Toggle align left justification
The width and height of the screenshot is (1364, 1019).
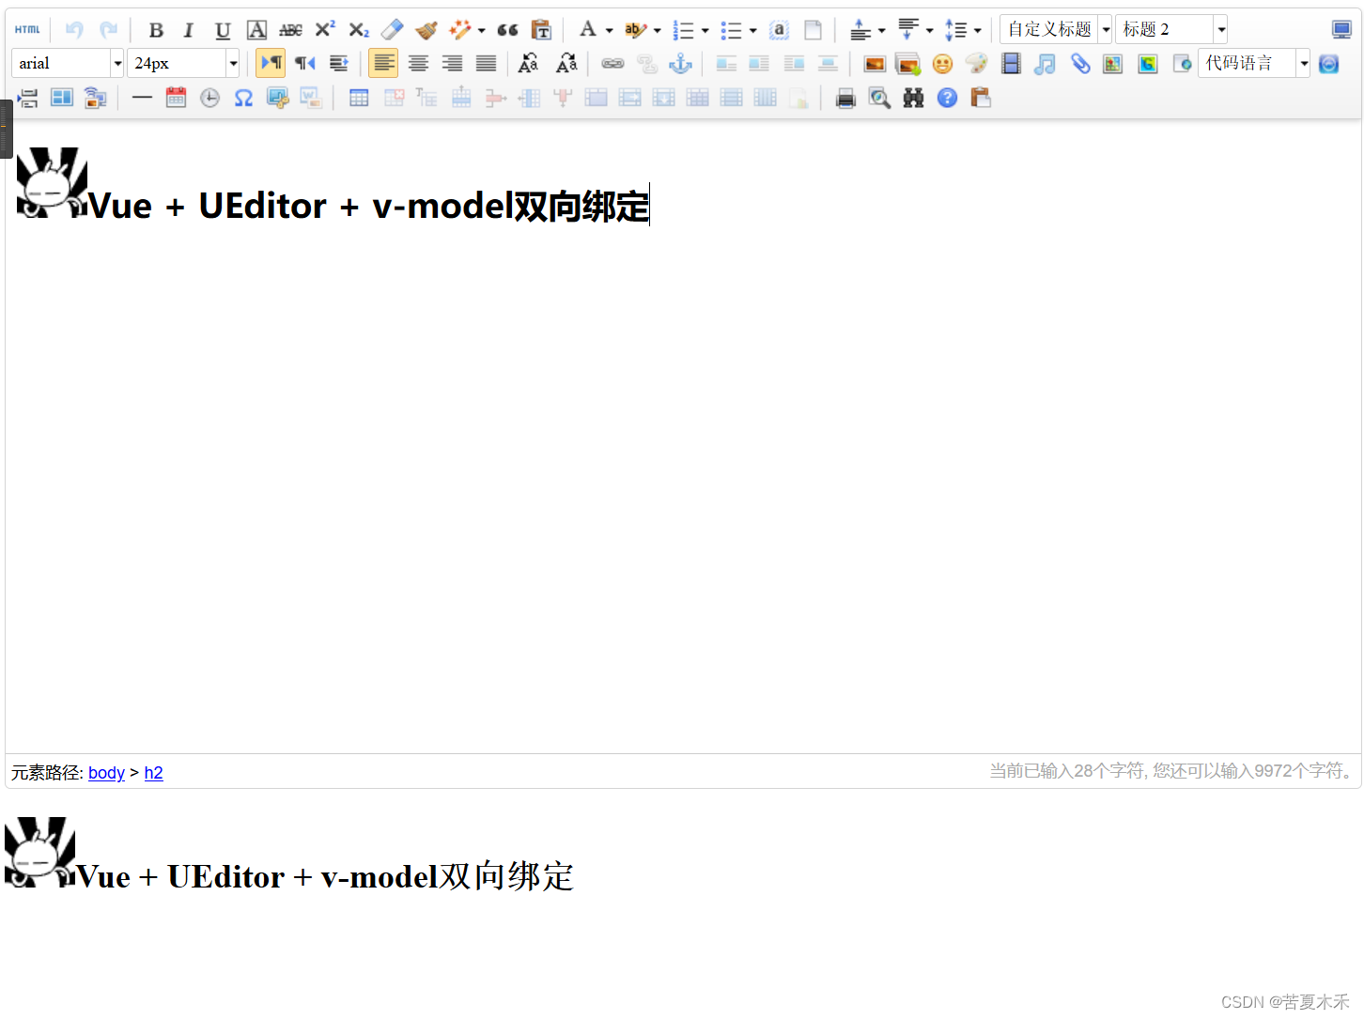(x=383, y=64)
